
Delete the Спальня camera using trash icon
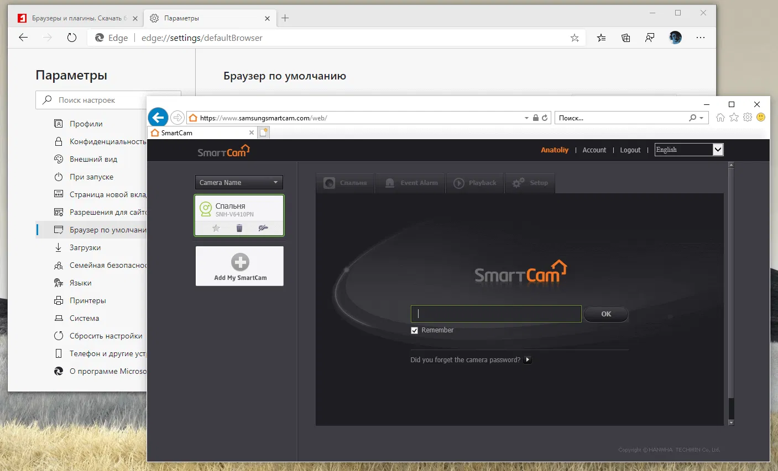coord(239,228)
